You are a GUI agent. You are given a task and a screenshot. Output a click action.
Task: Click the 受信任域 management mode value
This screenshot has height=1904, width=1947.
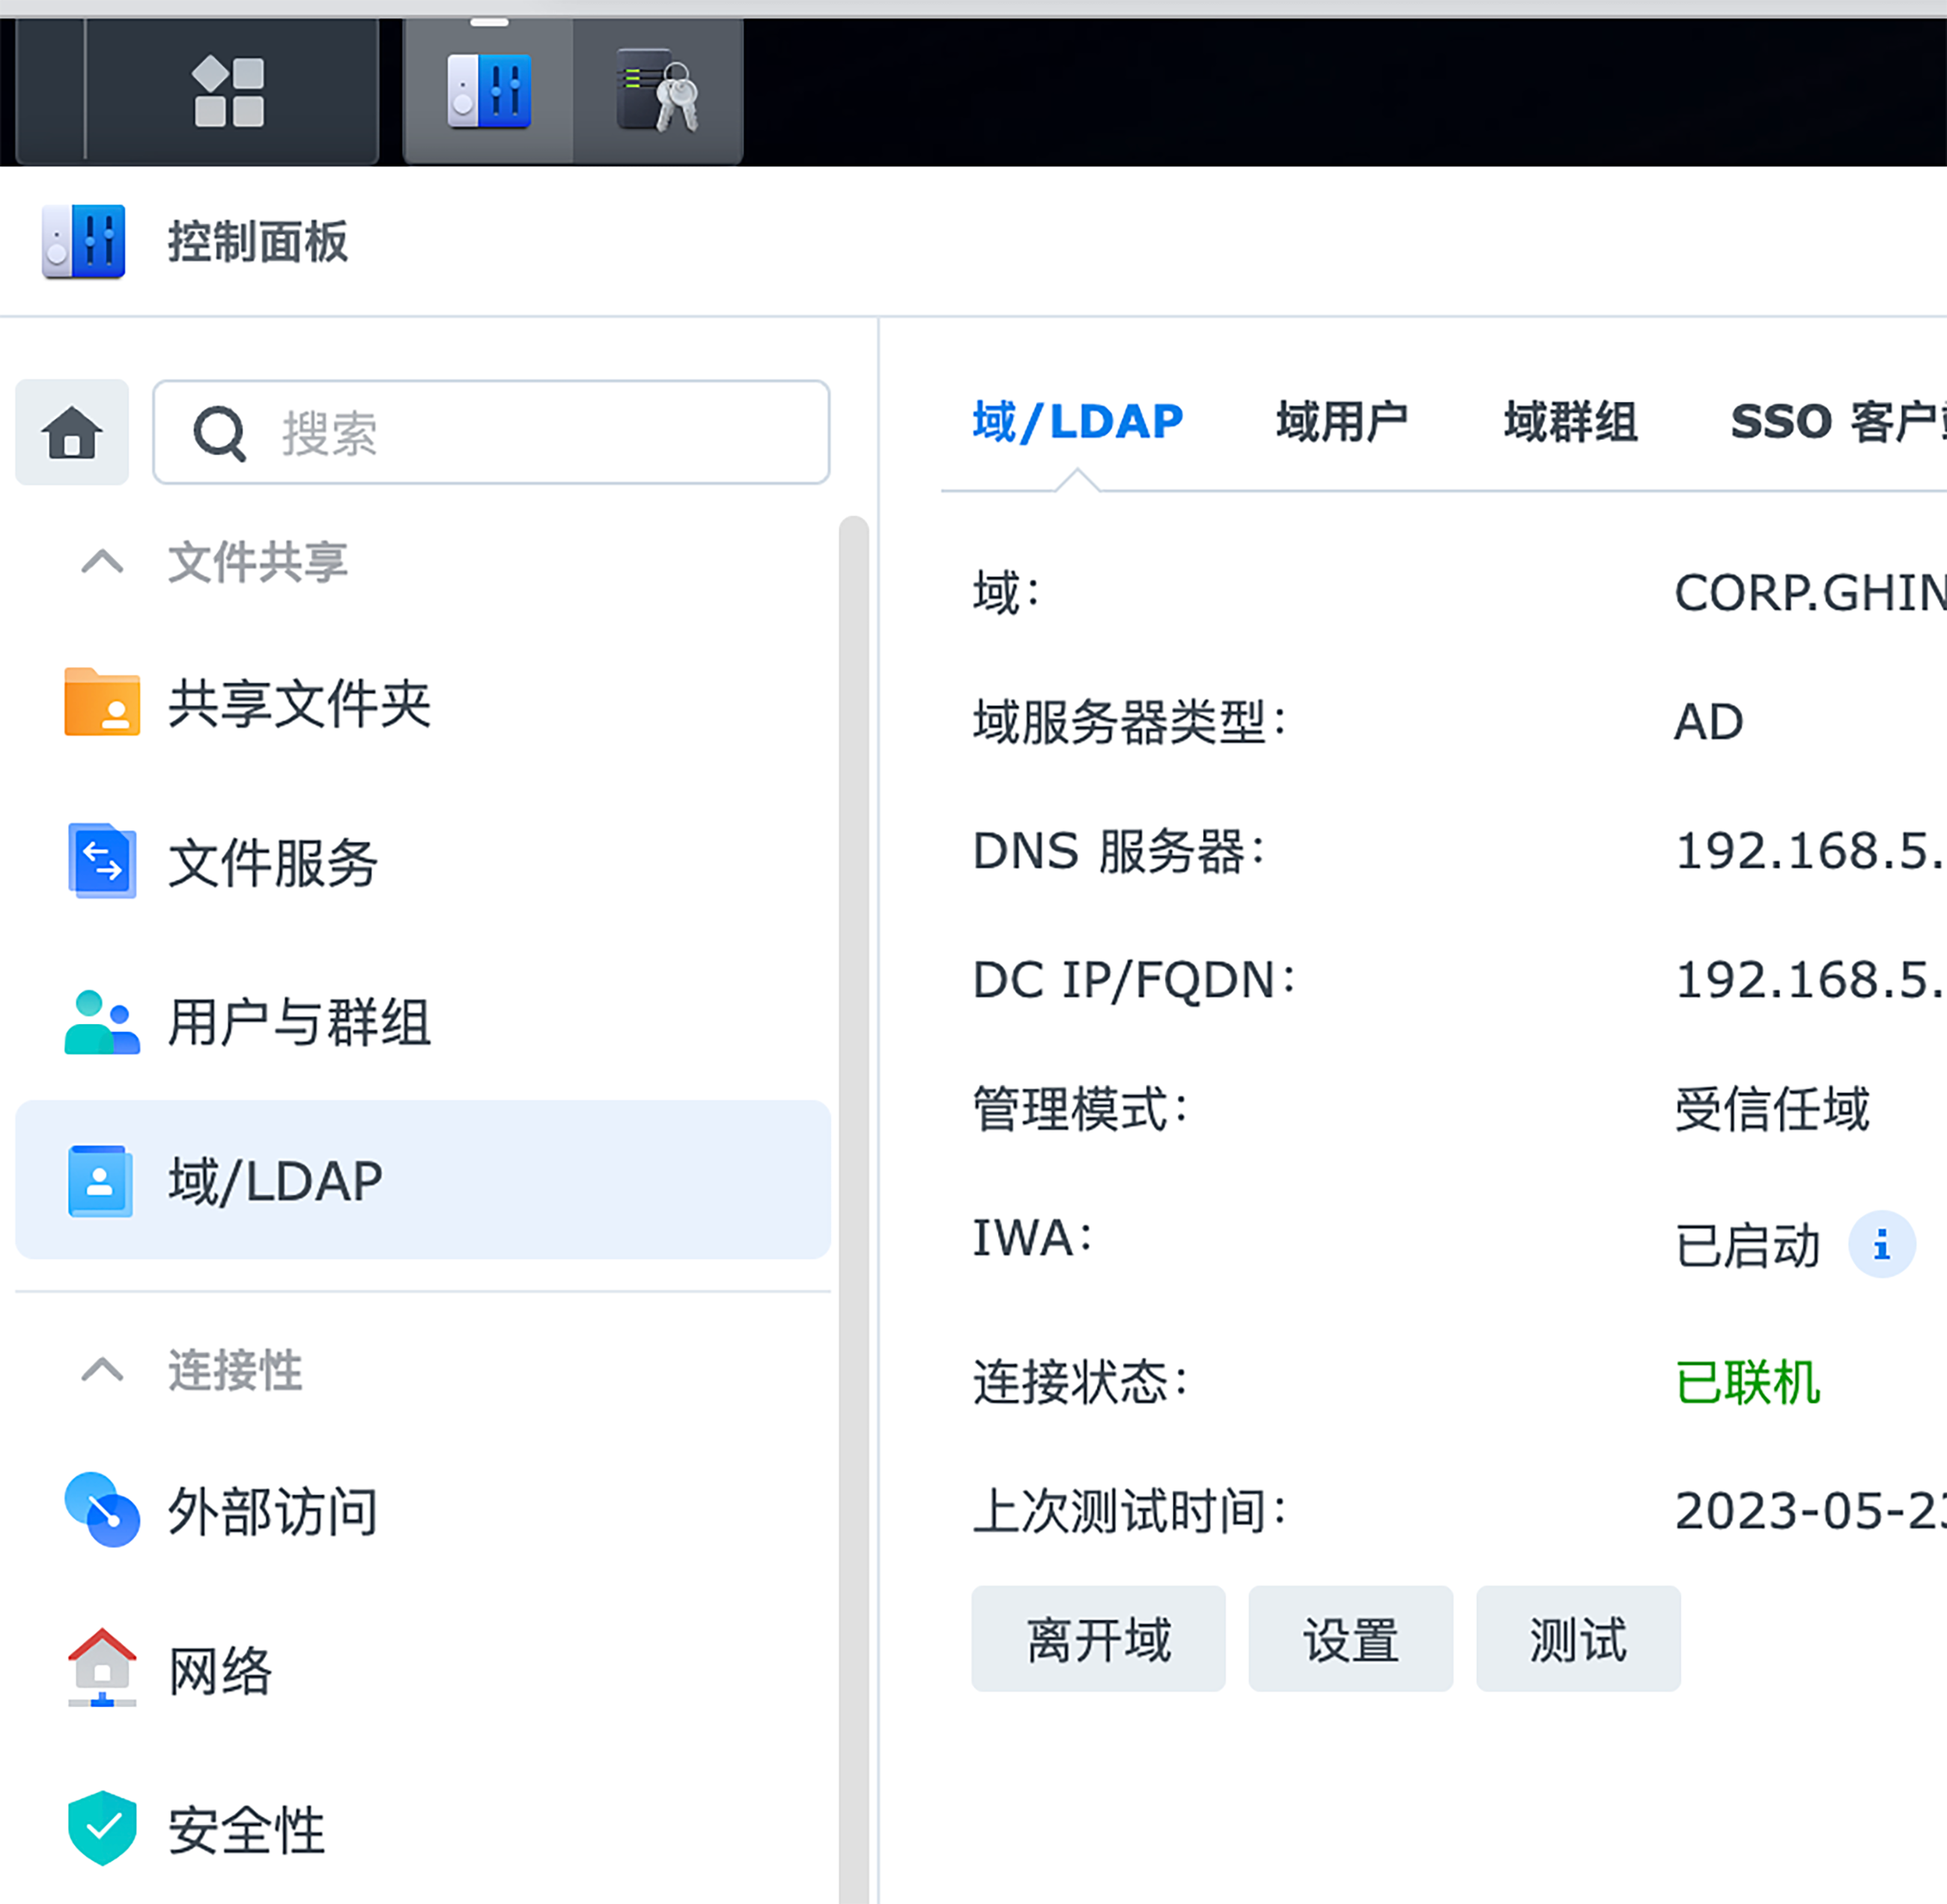(1772, 1109)
